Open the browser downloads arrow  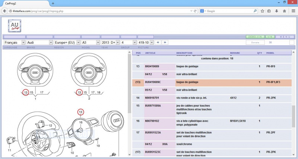pos(276,11)
